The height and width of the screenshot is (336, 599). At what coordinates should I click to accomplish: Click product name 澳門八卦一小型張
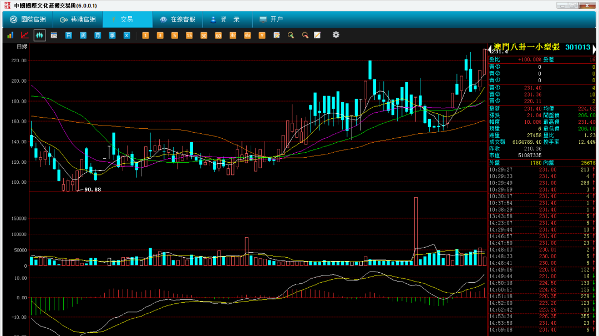(526, 47)
